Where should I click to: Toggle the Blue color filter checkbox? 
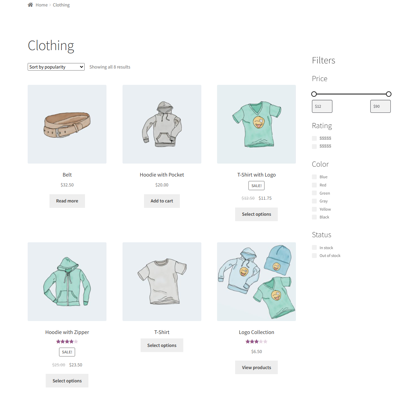[314, 177]
